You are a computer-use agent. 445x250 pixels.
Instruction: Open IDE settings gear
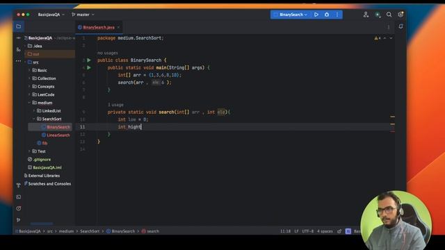pyautogui.click(x=400, y=15)
